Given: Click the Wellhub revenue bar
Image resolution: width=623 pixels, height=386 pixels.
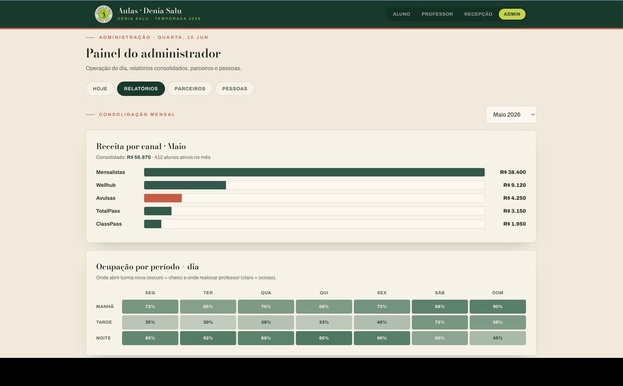Looking at the screenshot, I should click(185, 185).
